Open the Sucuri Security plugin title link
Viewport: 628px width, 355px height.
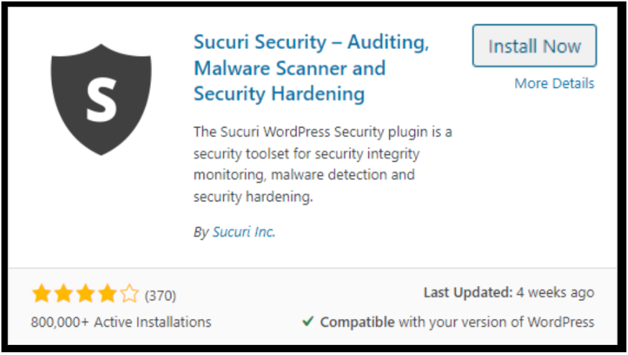pyautogui.click(x=311, y=68)
